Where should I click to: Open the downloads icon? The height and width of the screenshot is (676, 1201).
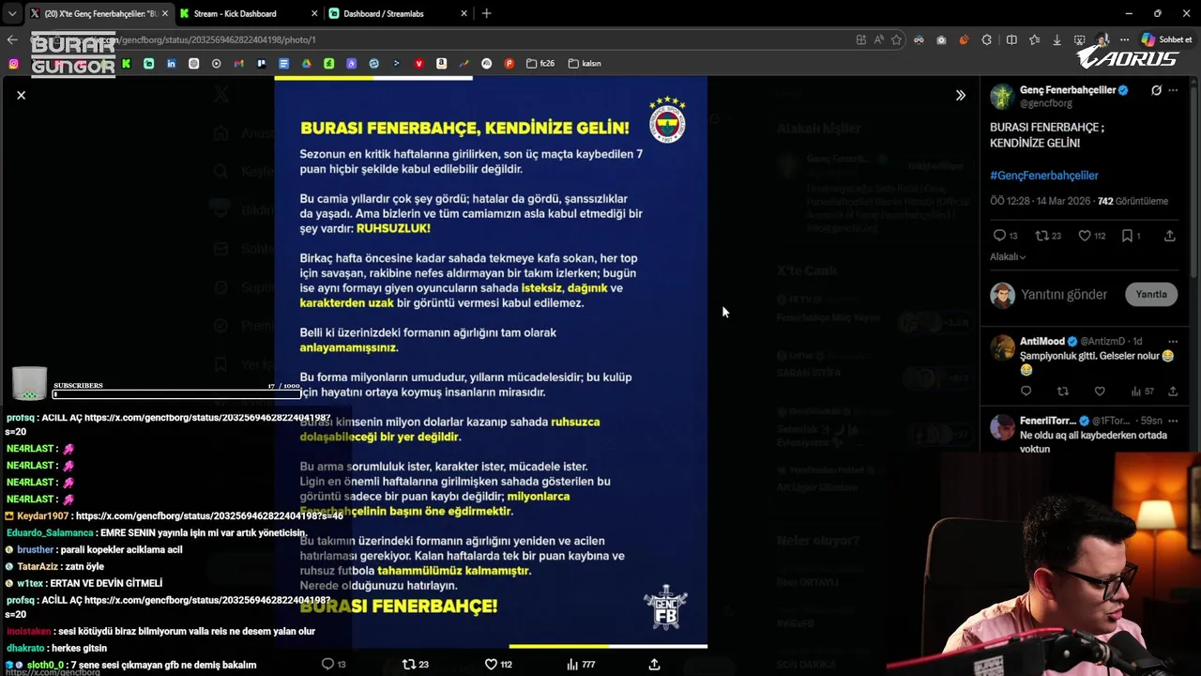click(1057, 39)
